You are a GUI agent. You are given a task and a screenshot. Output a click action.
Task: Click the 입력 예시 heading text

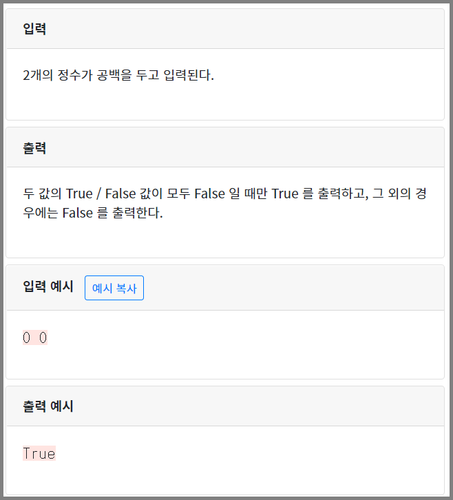pyautogui.click(x=48, y=286)
